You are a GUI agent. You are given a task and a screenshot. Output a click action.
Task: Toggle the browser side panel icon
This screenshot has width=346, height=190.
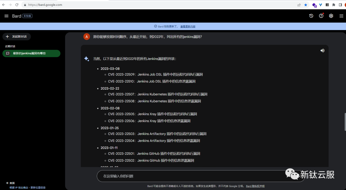(340, 5)
